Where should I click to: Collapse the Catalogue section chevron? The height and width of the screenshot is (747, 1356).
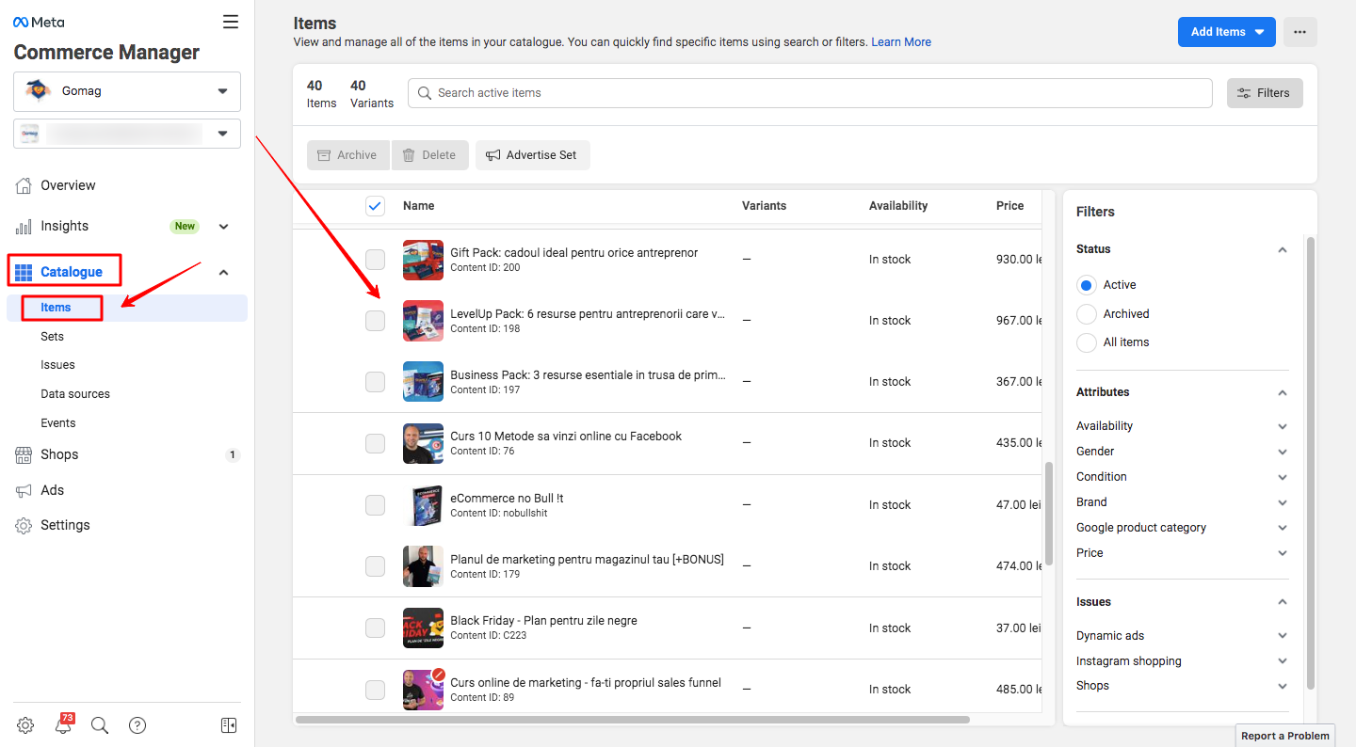pos(223,273)
